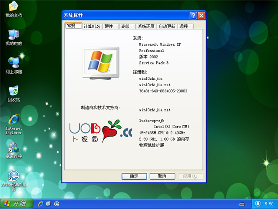Click the product ID 76481-640-8834005-23003
The height and width of the screenshot is (209, 278).
tap(163, 91)
